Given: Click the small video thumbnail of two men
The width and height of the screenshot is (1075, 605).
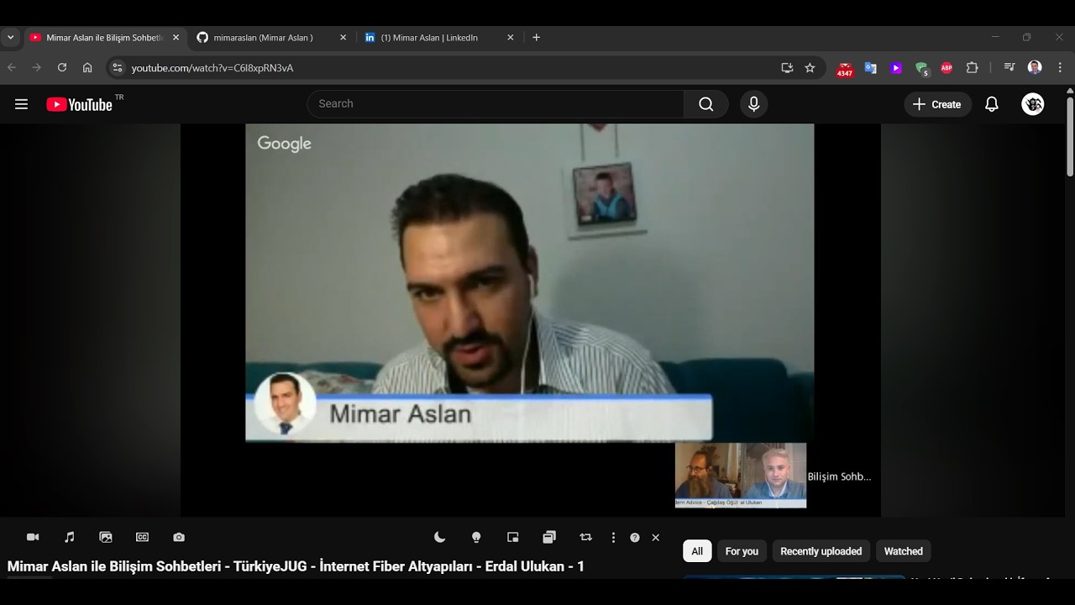Looking at the screenshot, I should [x=741, y=476].
